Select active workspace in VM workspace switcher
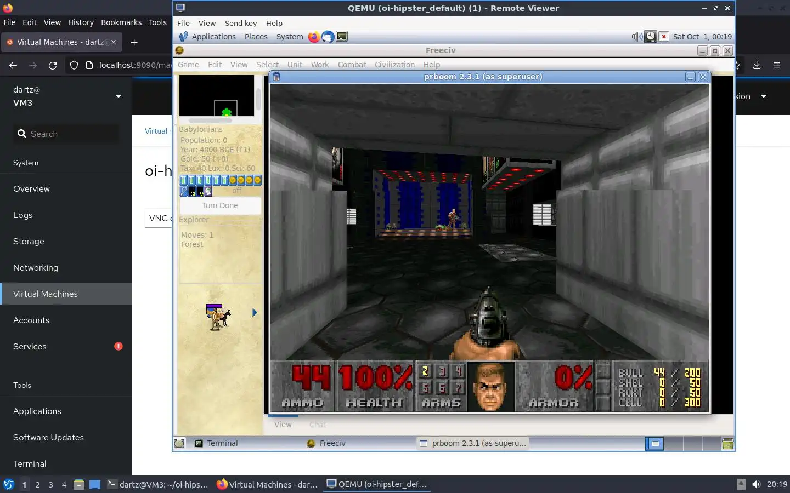 (x=654, y=444)
